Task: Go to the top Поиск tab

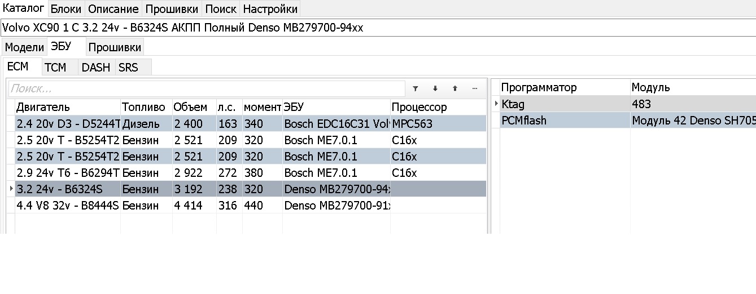Action: pyautogui.click(x=221, y=9)
